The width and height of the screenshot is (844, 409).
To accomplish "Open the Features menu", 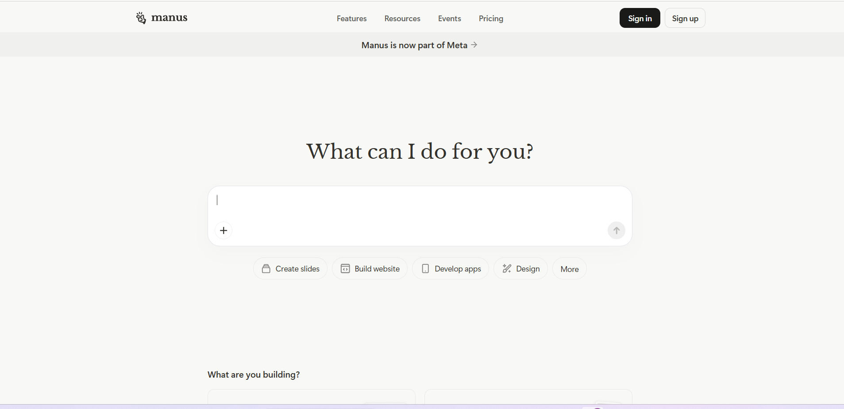I will tap(351, 19).
